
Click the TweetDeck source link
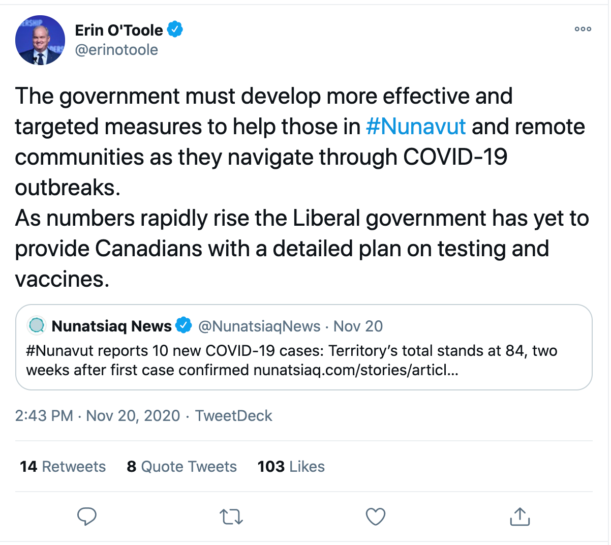coord(234,416)
